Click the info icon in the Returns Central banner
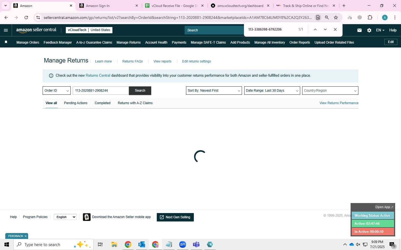401x250 pixels. pos(51,76)
